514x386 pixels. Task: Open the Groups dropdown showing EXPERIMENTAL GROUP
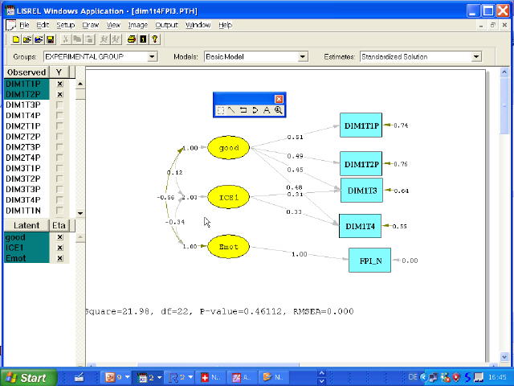152,57
